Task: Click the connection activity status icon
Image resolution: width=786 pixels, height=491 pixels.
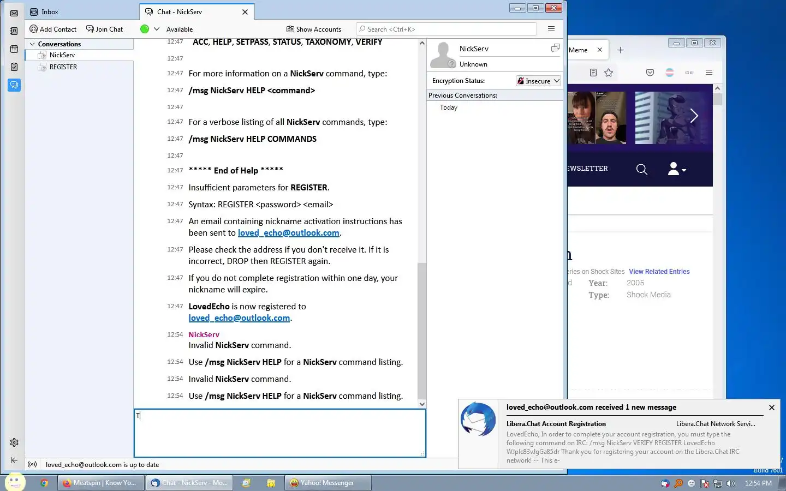Action: click(x=32, y=464)
